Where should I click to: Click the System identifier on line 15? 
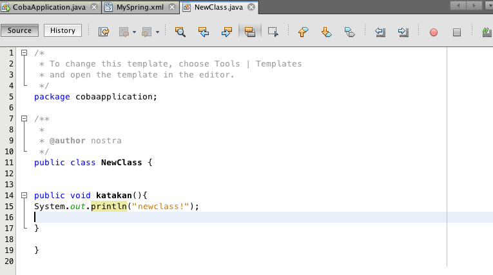click(x=50, y=207)
